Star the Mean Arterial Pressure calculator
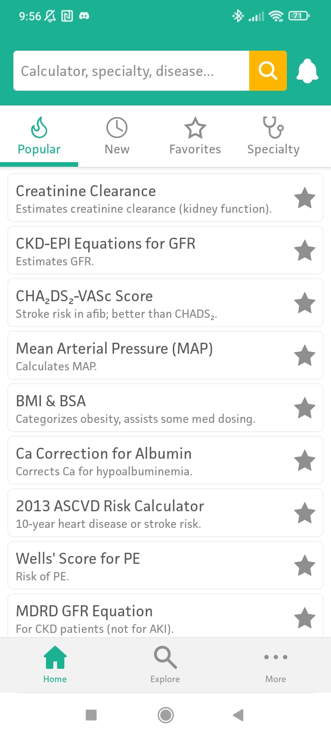 [x=304, y=356]
